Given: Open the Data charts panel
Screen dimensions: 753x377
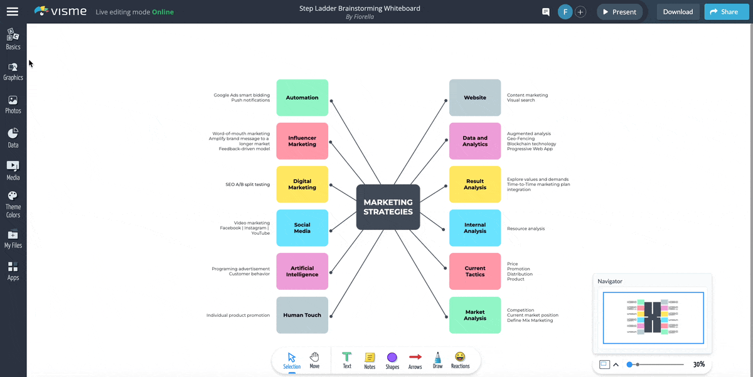Looking at the screenshot, I should (x=13, y=138).
